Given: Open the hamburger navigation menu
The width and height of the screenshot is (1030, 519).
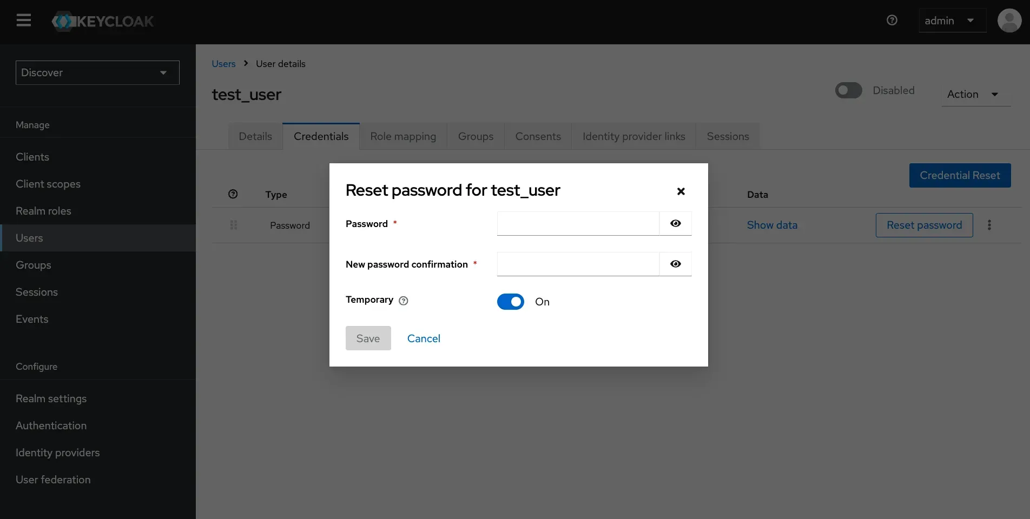Looking at the screenshot, I should (23, 21).
